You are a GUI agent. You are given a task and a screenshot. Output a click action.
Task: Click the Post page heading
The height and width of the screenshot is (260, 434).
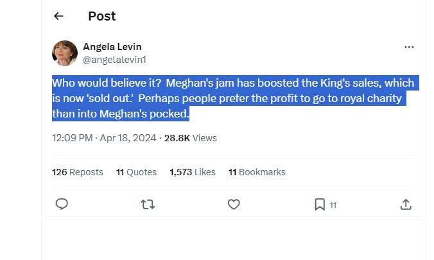pyautogui.click(x=102, y=16)
